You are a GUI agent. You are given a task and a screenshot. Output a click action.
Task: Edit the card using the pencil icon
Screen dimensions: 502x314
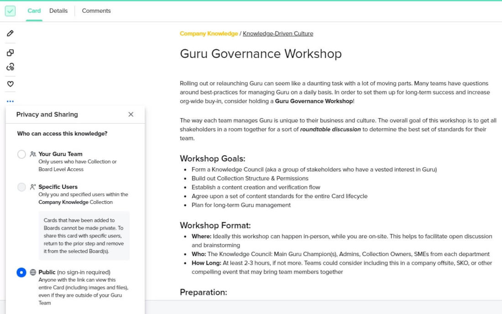coord(10,33)
